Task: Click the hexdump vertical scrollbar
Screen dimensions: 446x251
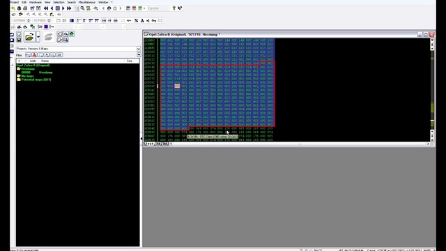Action: [x=432, y=90]
